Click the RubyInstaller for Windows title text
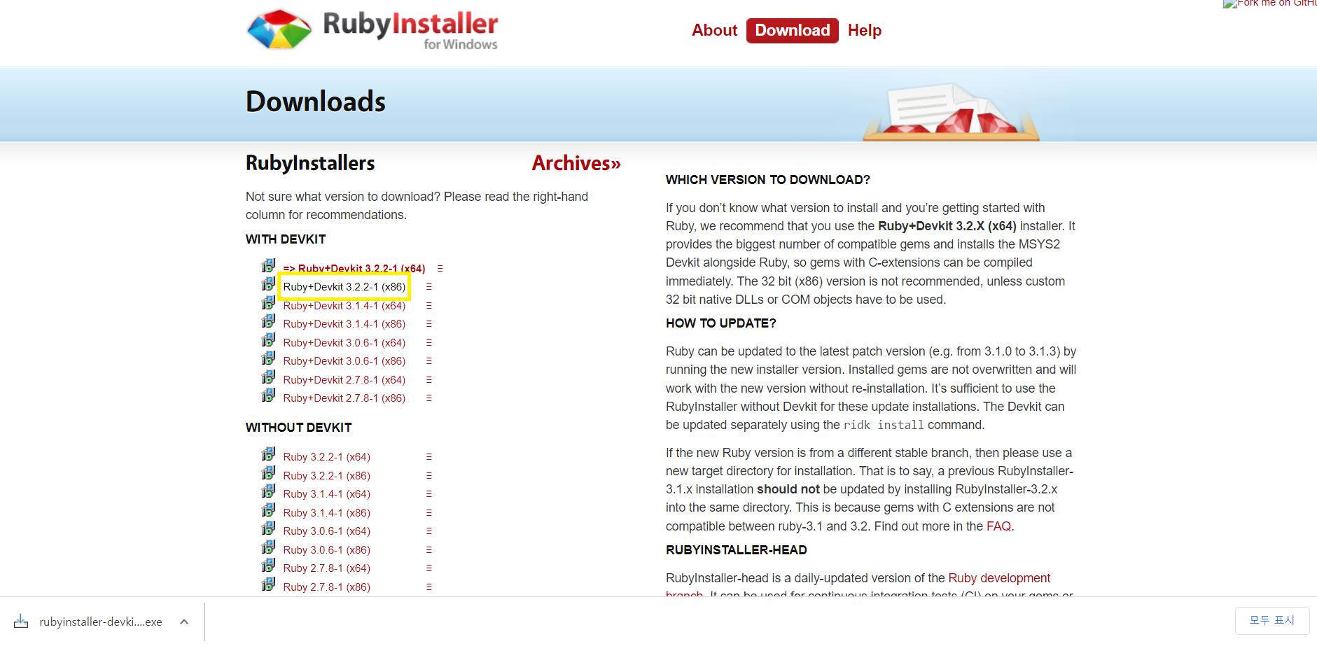Image resolution: width=1317 pixels, height=646 pixels. pyautogui.click(x=410, y=31)
